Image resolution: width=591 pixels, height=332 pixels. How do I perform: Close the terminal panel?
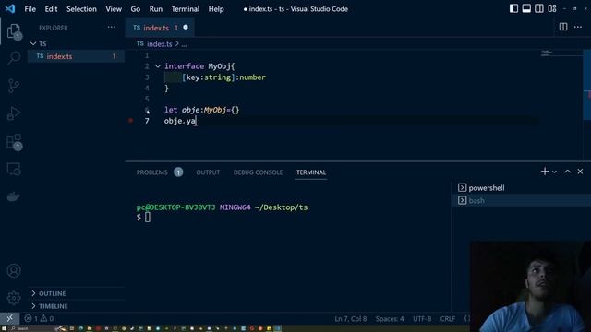580,172
